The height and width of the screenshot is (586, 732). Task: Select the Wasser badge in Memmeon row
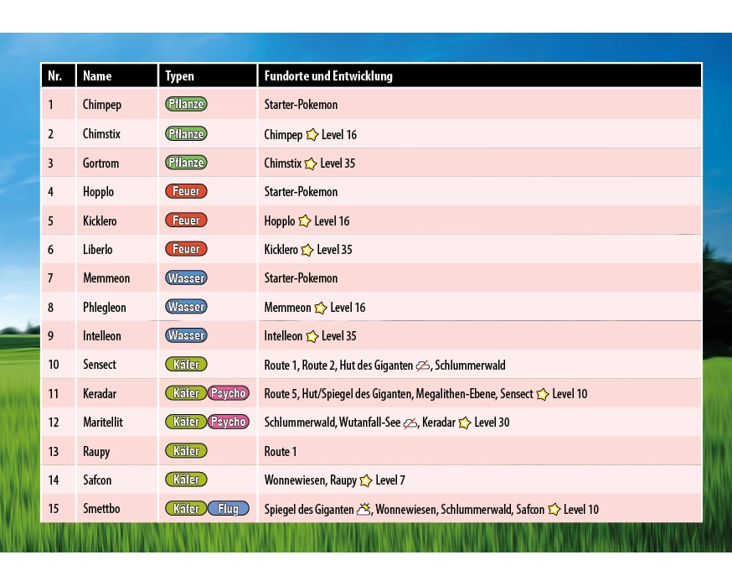[x=186, y=277]
